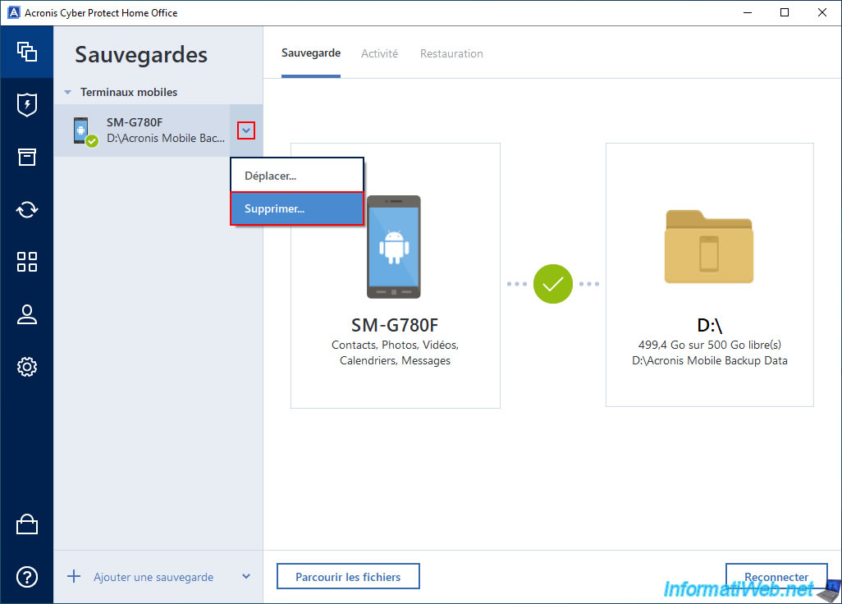Click the Acronis app logo in title bar
Screen dimensions: 842x604
[x=13, y=12]
